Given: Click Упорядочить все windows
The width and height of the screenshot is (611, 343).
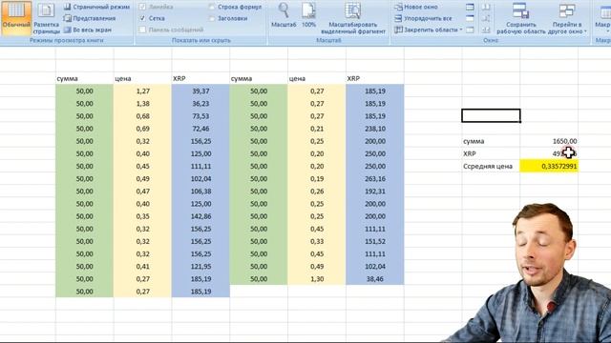Looking at the screenshot, I should tap(423, 18).
